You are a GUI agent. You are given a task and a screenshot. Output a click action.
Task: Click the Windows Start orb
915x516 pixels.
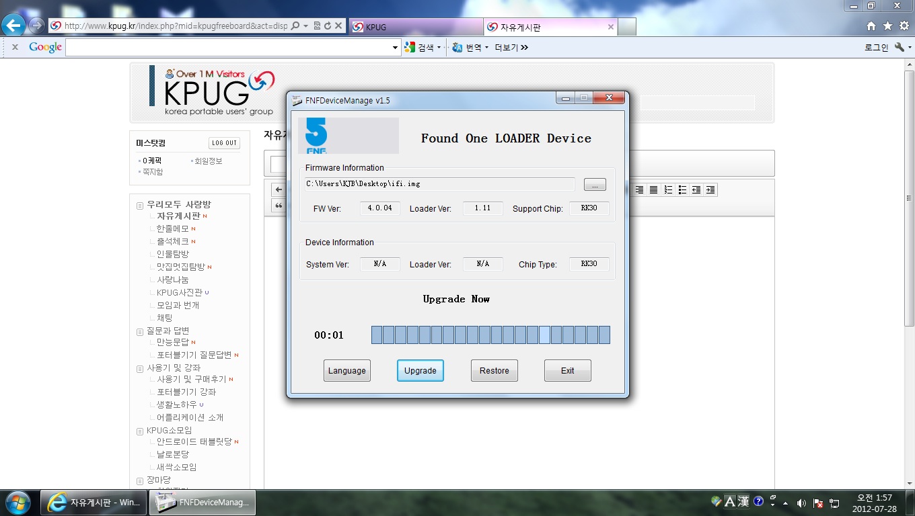(x=17, y=502)
